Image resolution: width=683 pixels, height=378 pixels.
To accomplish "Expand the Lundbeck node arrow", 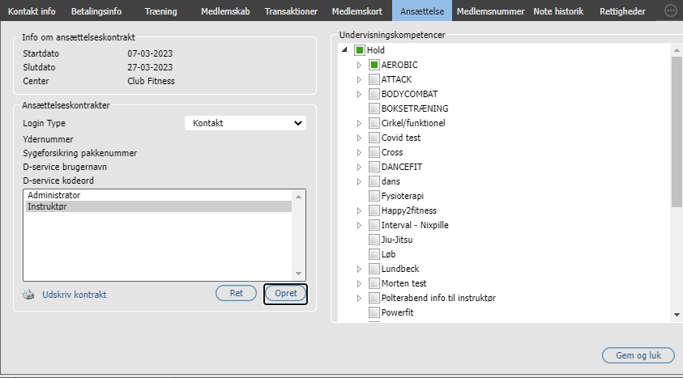I will pos(359,269).
